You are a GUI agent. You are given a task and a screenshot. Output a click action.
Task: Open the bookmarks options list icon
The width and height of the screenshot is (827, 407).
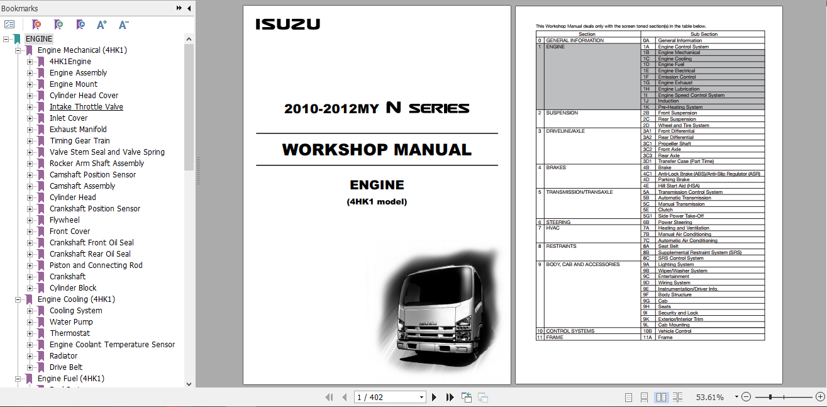click(x=9, y=25)
